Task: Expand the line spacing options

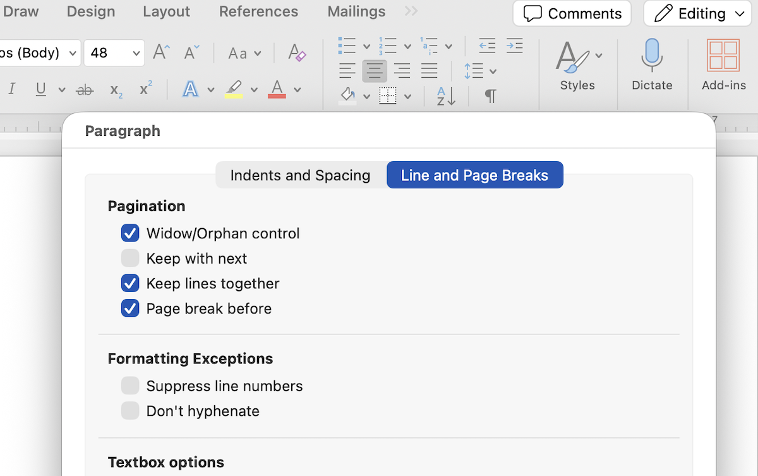Action: (x=491, y=71)
